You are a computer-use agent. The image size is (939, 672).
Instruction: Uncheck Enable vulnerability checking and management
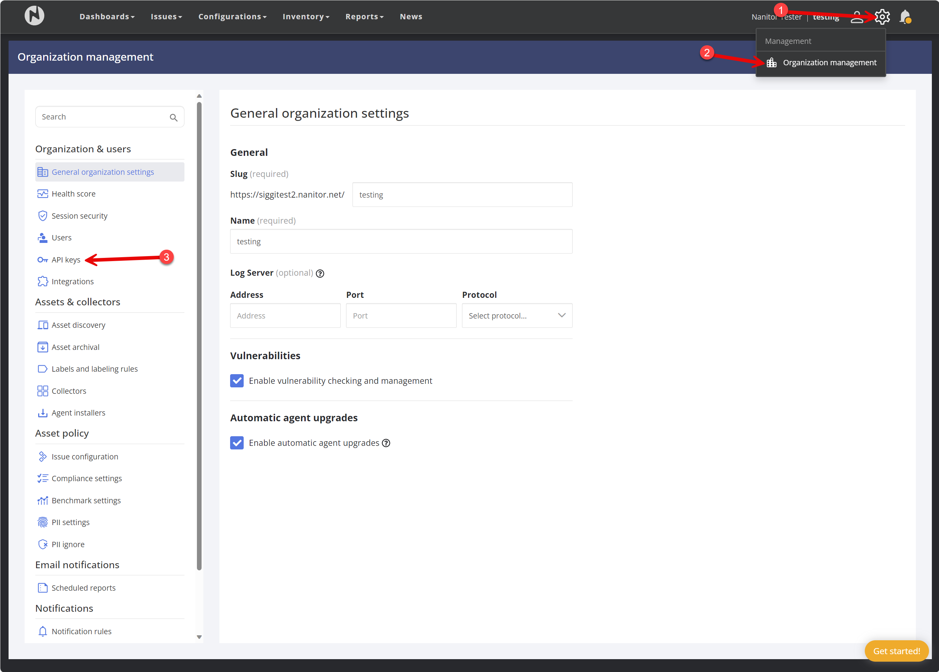point(237,381)
